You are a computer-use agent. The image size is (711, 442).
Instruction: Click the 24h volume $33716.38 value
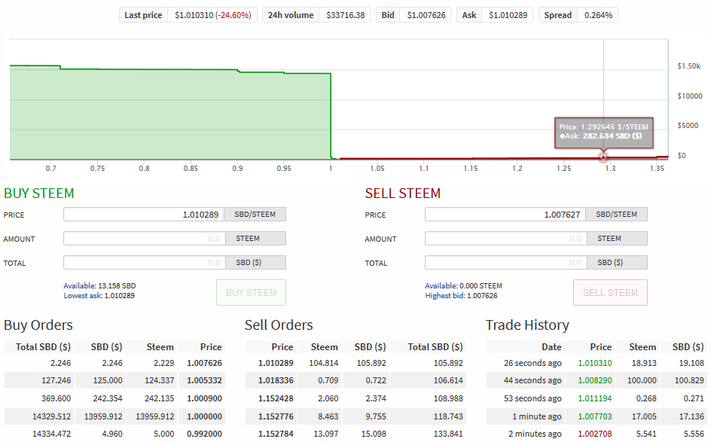[x=346, y=15]
